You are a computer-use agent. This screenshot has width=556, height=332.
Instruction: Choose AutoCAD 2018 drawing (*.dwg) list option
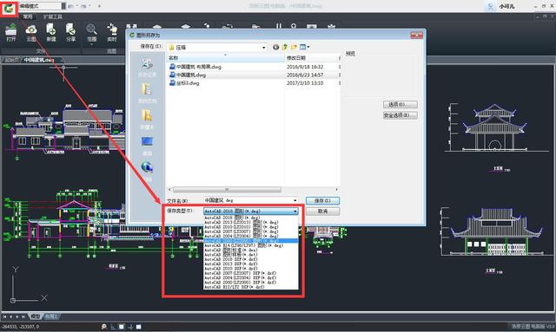pyautogui.click(x=251, y=218)
